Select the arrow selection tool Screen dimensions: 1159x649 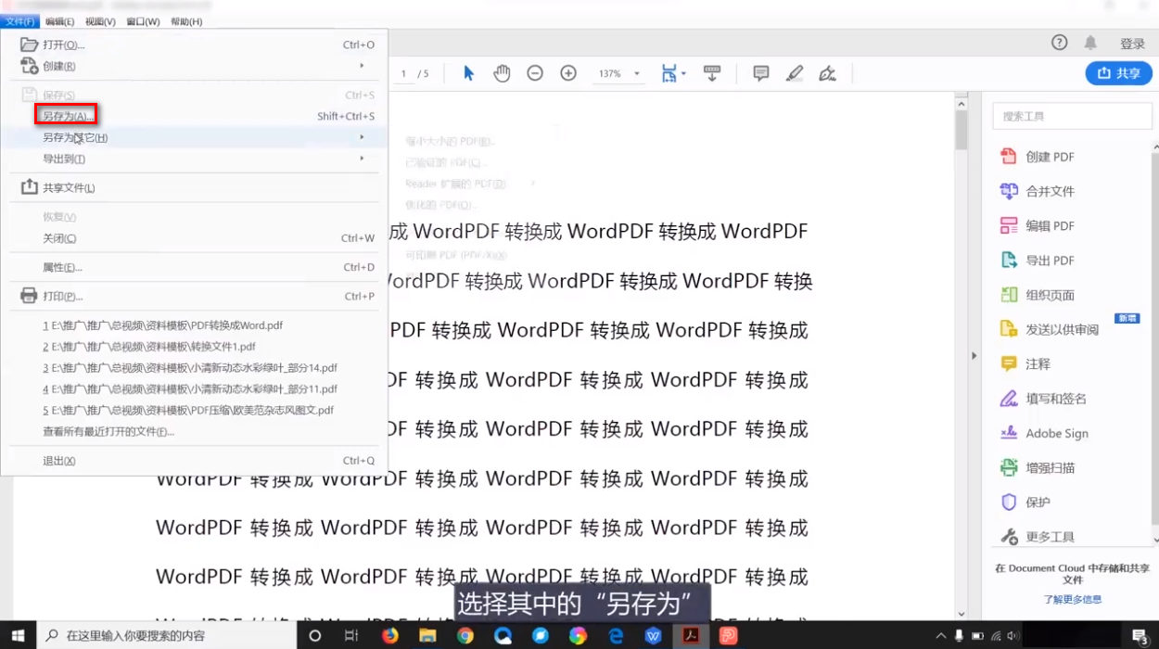pos(468,73)
